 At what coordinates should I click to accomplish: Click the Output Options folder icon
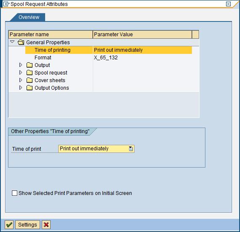(30, 88)
